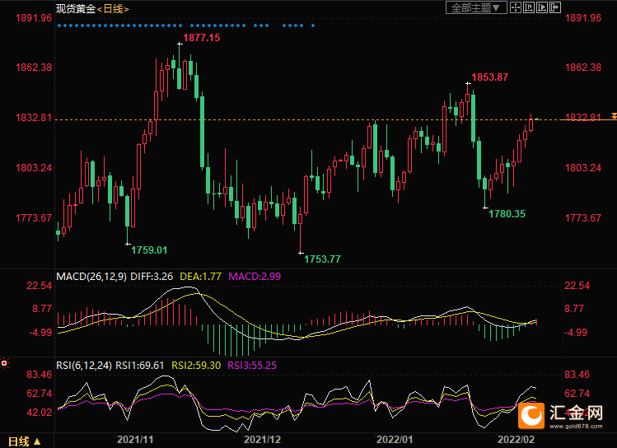This screenshot has width=617, height=448.
Task: Click the left RSI axis 83.46 label
Action: click(x=39, y=375)
